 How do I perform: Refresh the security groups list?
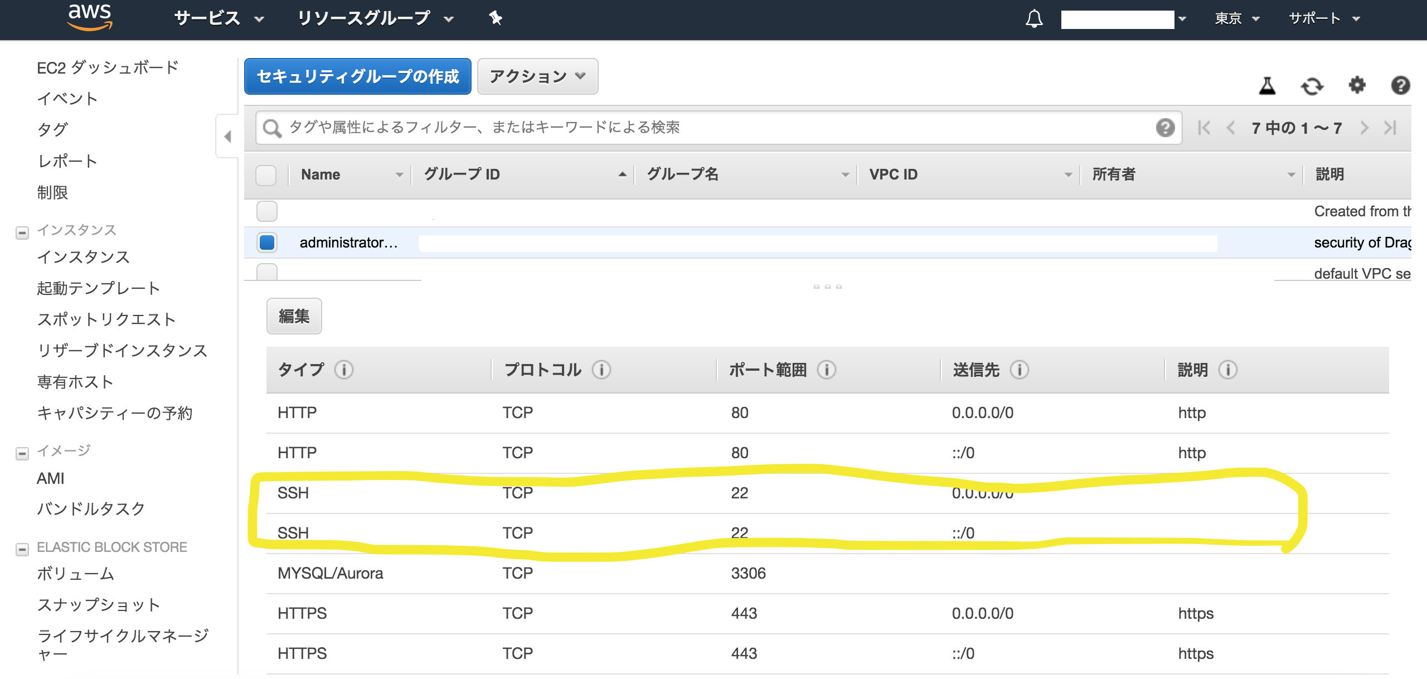pos(1312,86)
